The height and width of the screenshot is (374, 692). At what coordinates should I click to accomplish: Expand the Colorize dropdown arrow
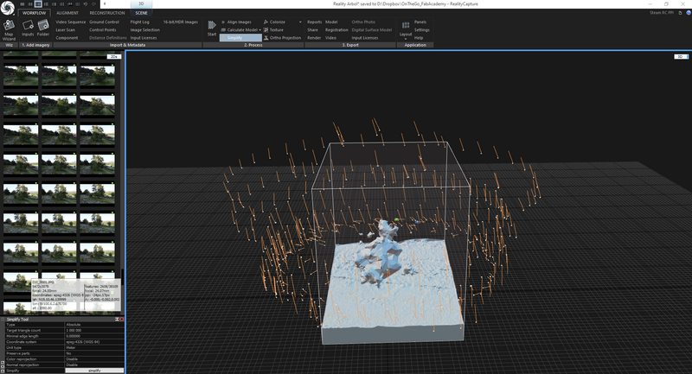pos(300,22)
